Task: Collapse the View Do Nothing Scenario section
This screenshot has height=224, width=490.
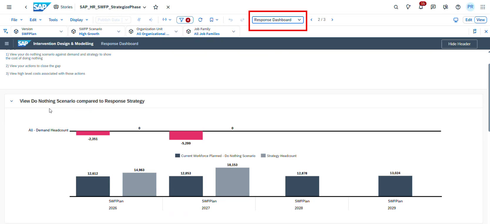Action: pyautogui.click(x=12, y=101)
